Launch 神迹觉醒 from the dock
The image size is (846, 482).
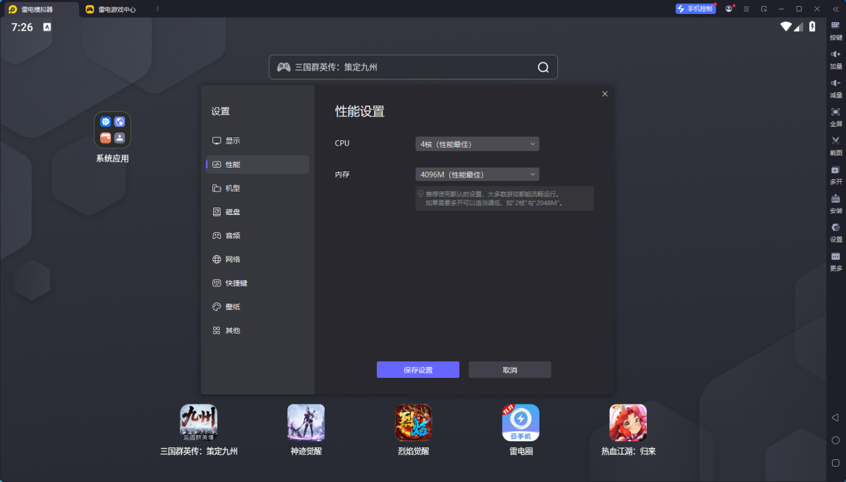pyautogui.click(x=305, y=423)
